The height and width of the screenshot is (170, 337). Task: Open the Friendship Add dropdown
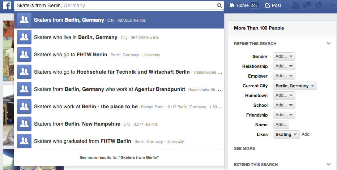coord(284,115)
